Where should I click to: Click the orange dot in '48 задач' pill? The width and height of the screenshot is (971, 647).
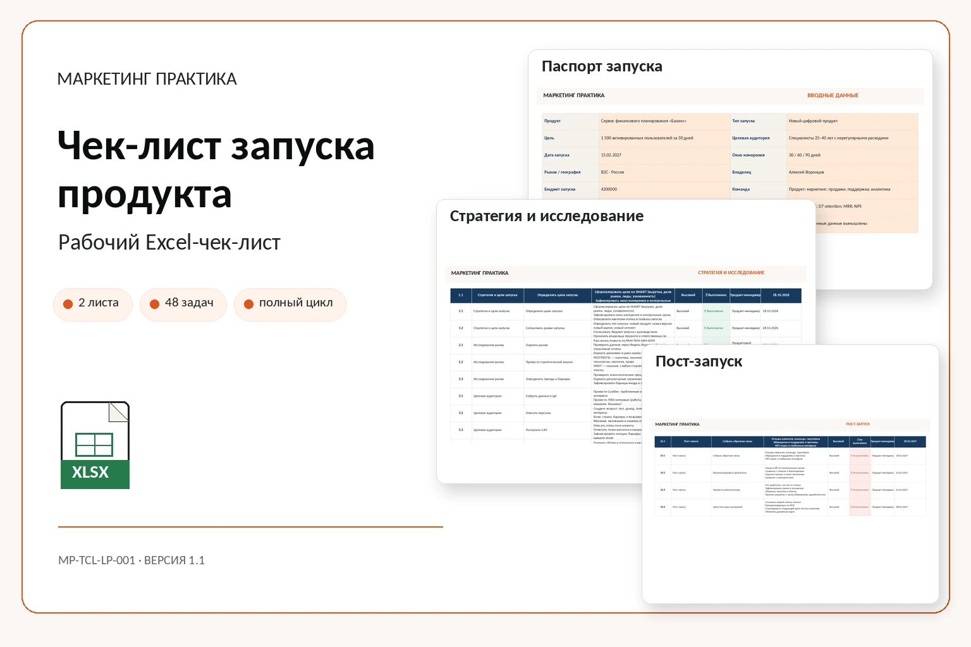(154, 304)
